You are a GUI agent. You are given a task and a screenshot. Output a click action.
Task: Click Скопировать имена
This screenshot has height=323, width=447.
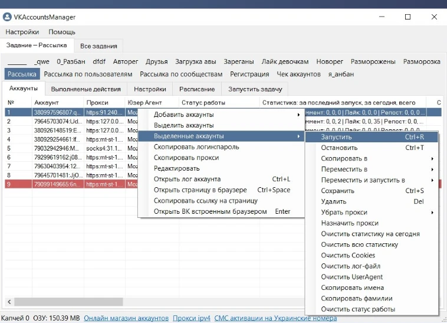pos(372,288)
